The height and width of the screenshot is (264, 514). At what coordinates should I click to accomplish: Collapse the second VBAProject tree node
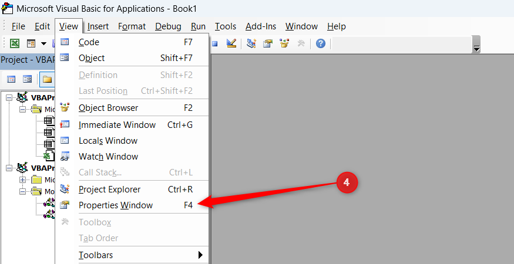pos(9,168)
